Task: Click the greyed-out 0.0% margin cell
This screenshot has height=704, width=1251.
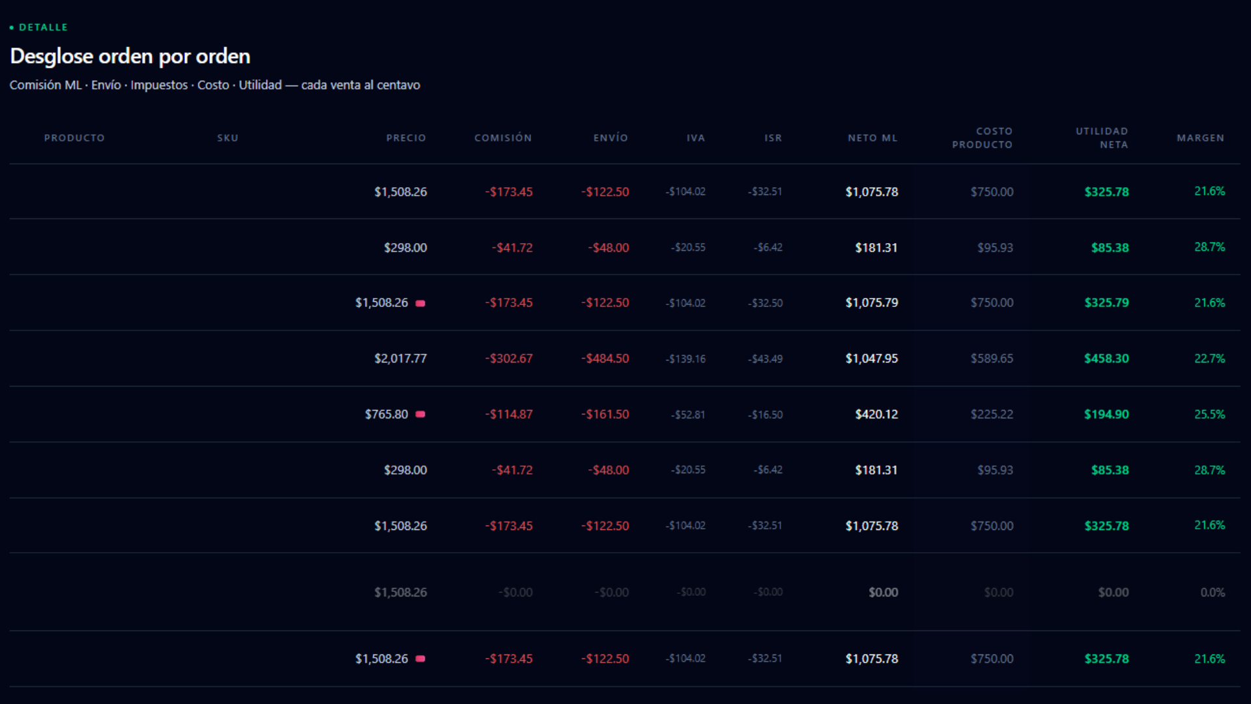Action: click(x=1212, y=593)
